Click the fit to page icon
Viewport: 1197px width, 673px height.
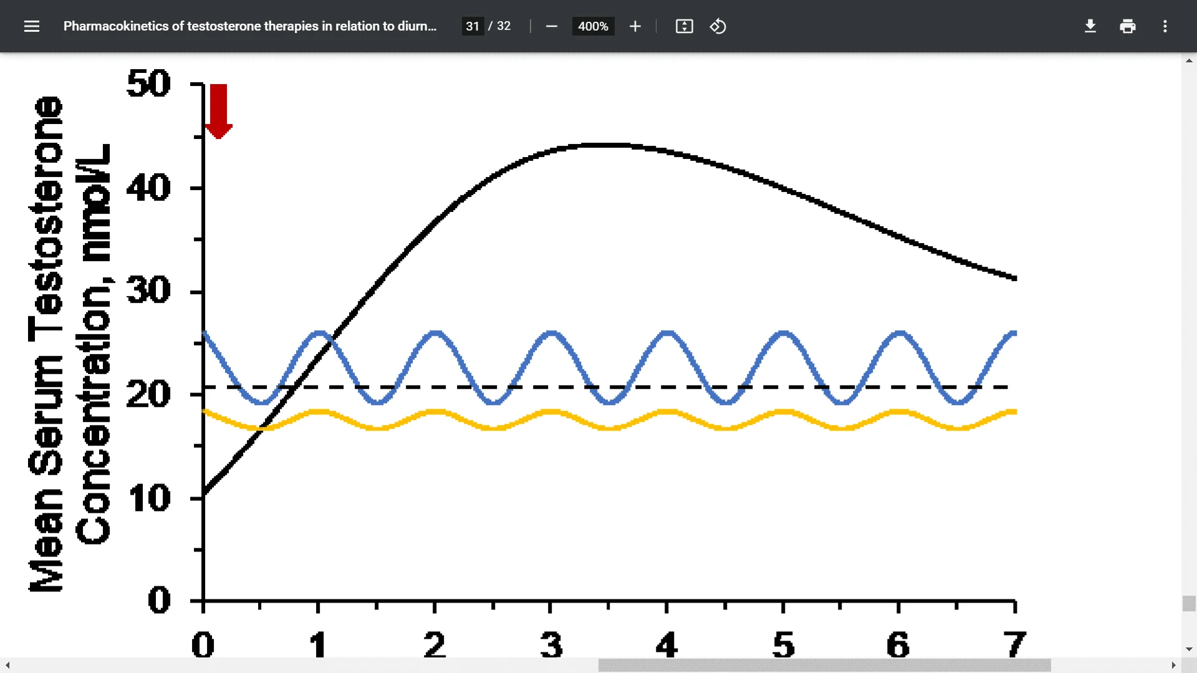684,26
